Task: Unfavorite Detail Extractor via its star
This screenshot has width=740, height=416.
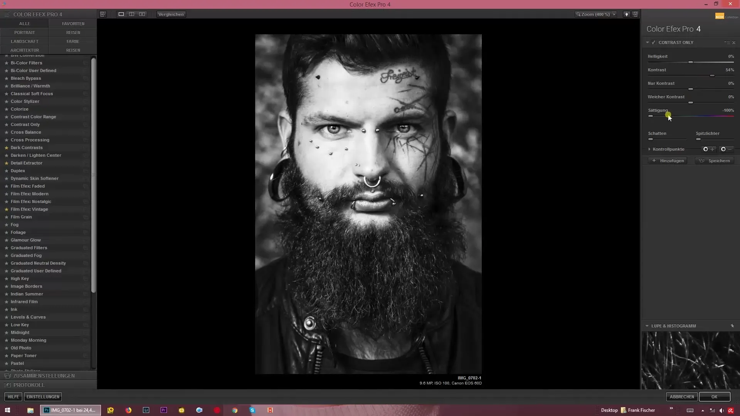Action: coord(7,163)
